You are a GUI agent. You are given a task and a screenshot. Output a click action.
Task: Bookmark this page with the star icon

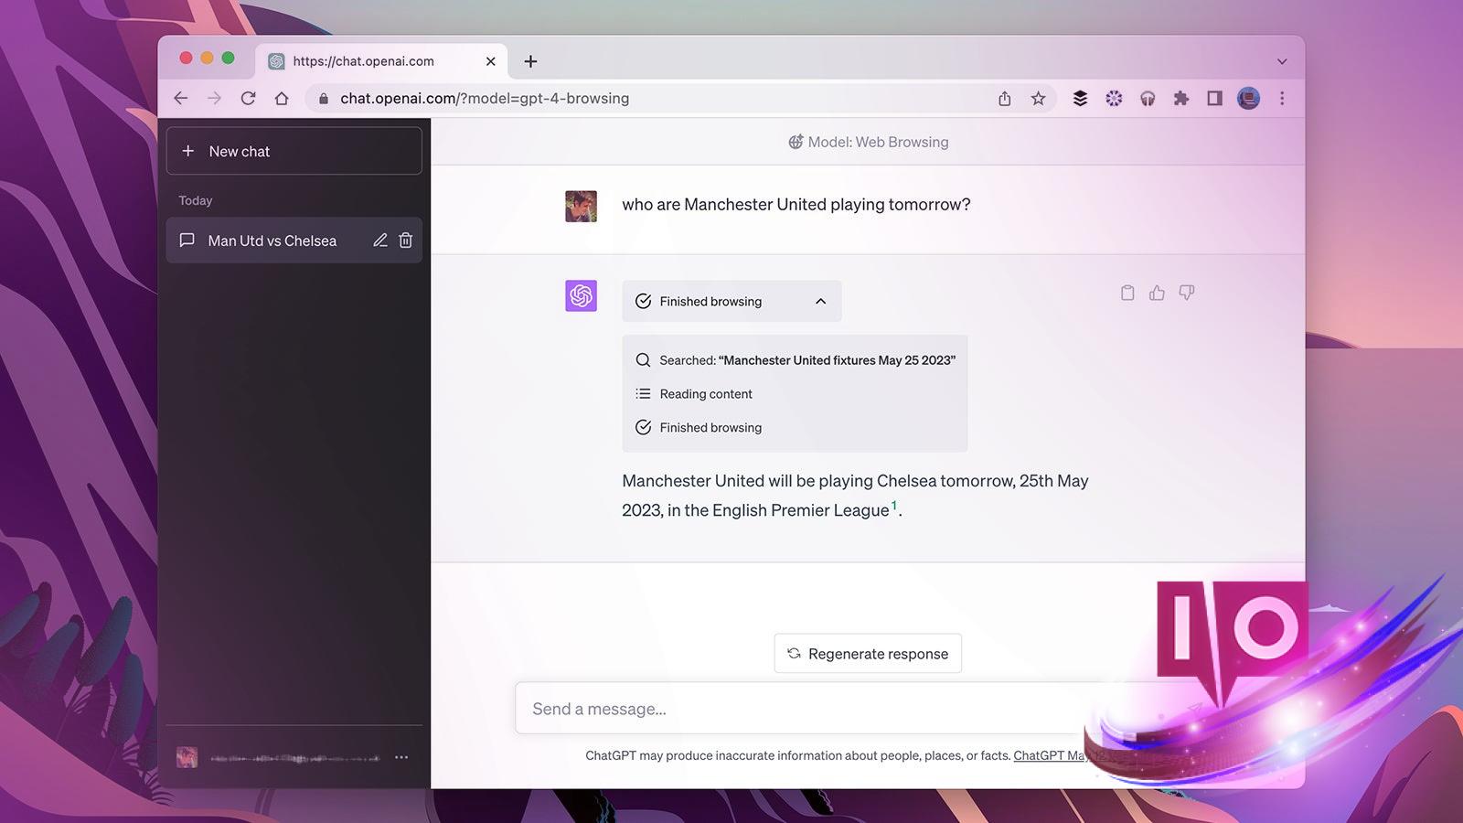[x=1038, y=98]
